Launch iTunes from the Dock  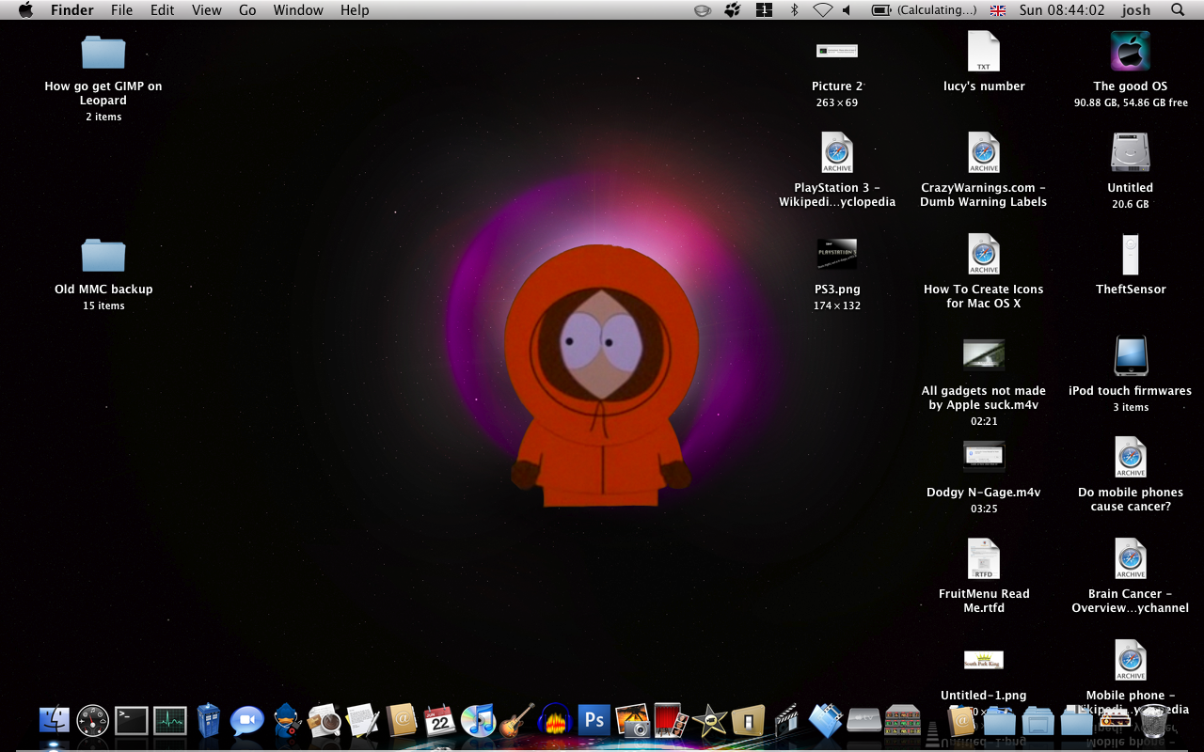478,721
